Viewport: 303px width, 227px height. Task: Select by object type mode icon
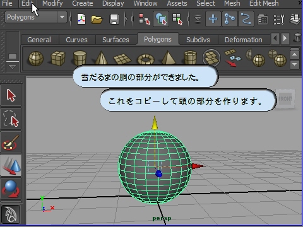(161, 19)
